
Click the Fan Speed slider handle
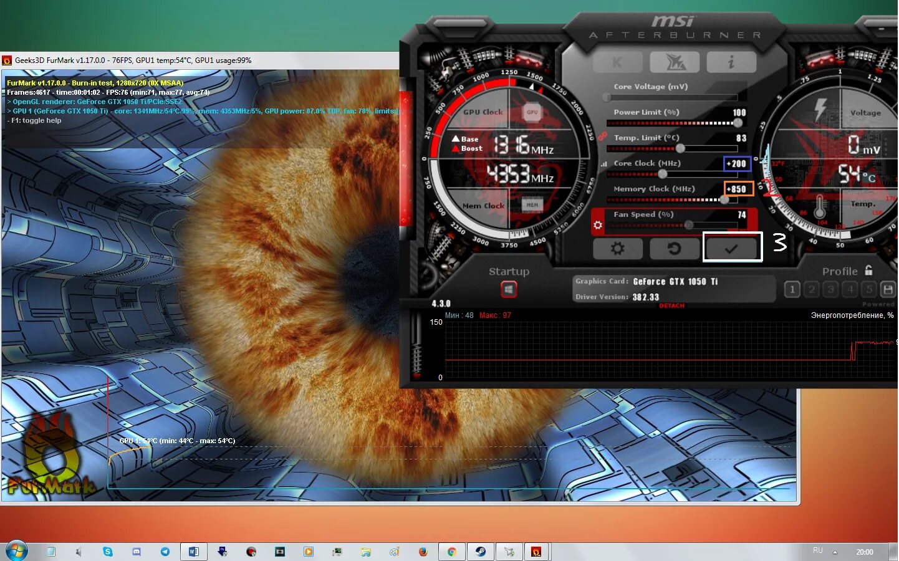(x=688, y=225)
